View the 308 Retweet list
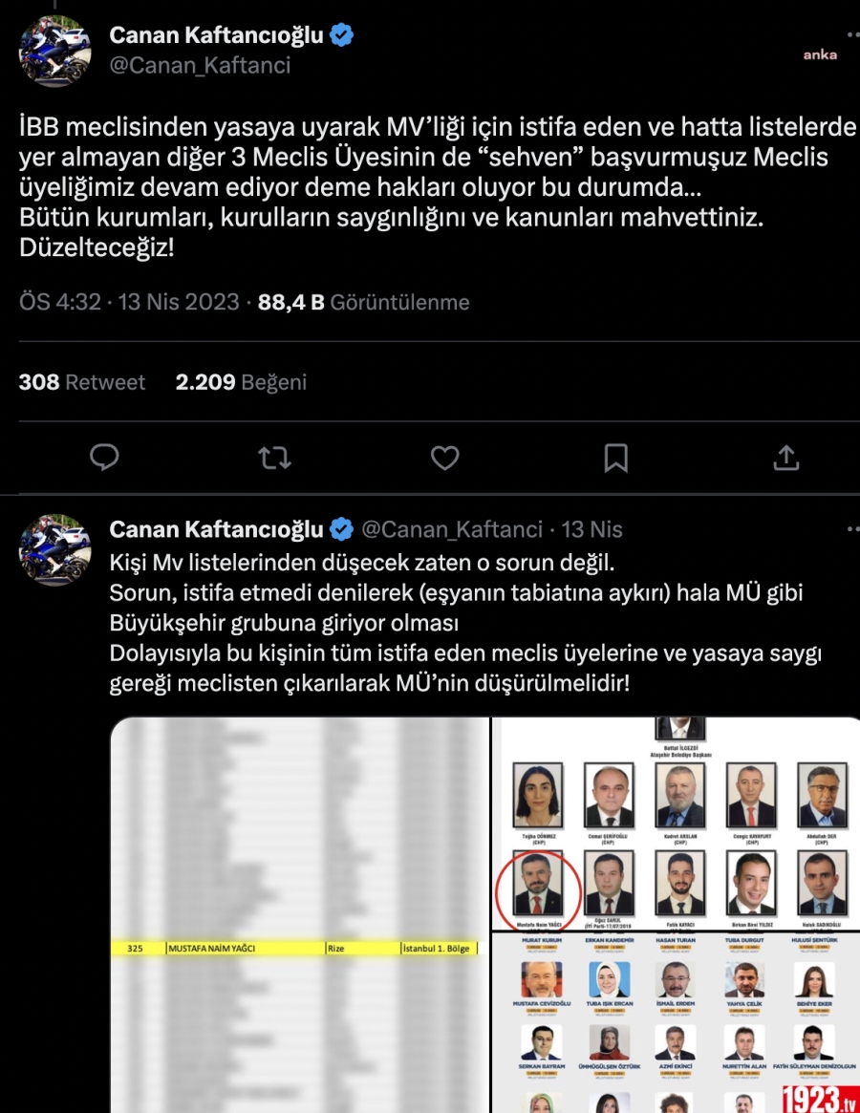The width and height of the screenshot is (860, 1113). (81, 382)
